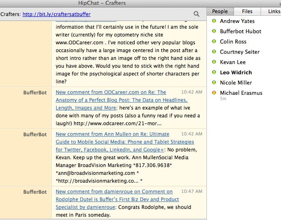Click the Congrats Rodolphe message text

[123, 211]
